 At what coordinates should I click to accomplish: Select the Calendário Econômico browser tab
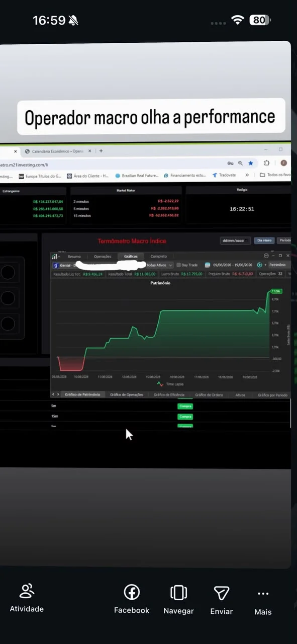pyautogui.click(x=57, y=150)
